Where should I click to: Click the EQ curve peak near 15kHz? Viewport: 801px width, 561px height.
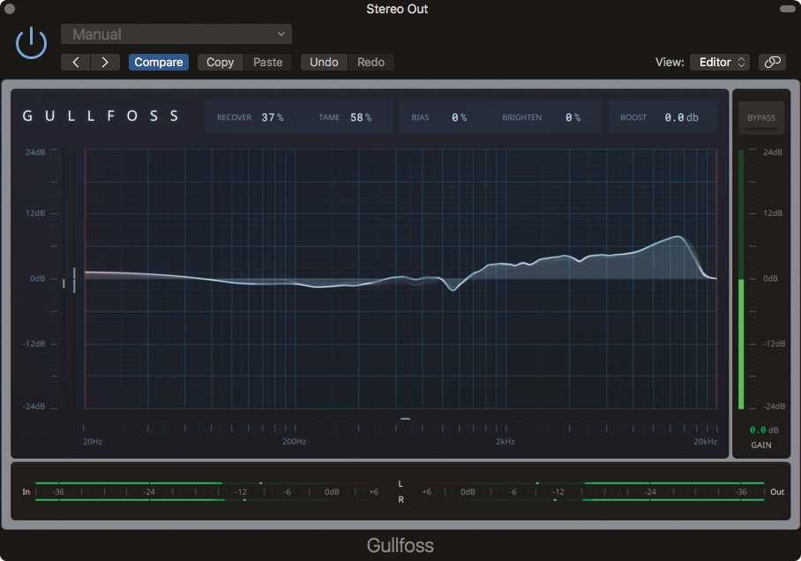coord(677,236)
